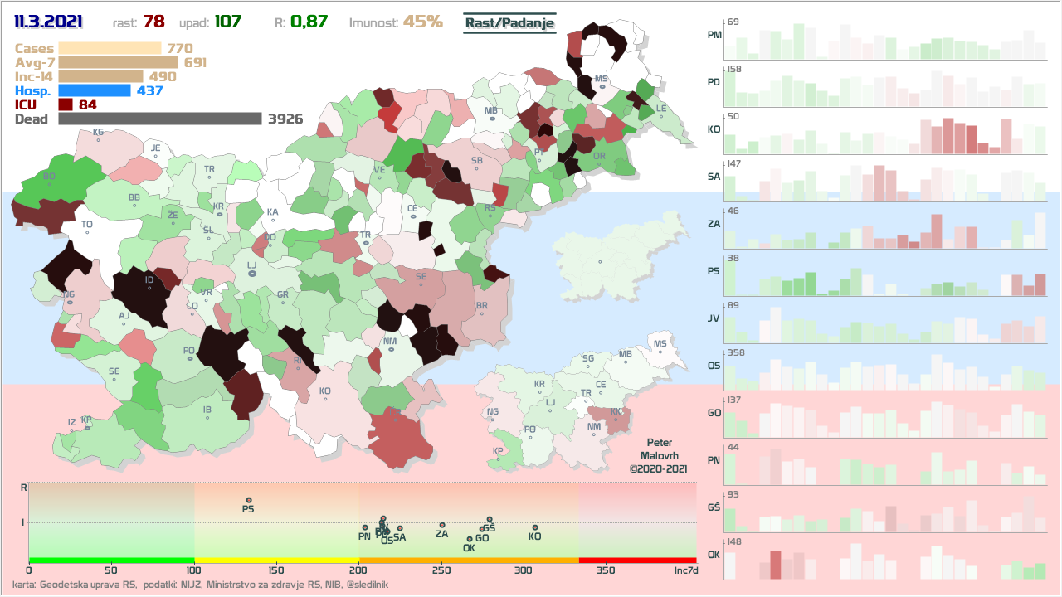Select the PS point in scatter plot
1062x597 pixels.
[248, 500]
